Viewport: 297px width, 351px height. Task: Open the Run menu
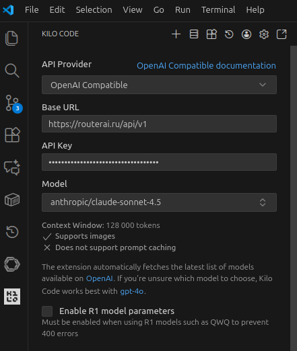[183, 10]
